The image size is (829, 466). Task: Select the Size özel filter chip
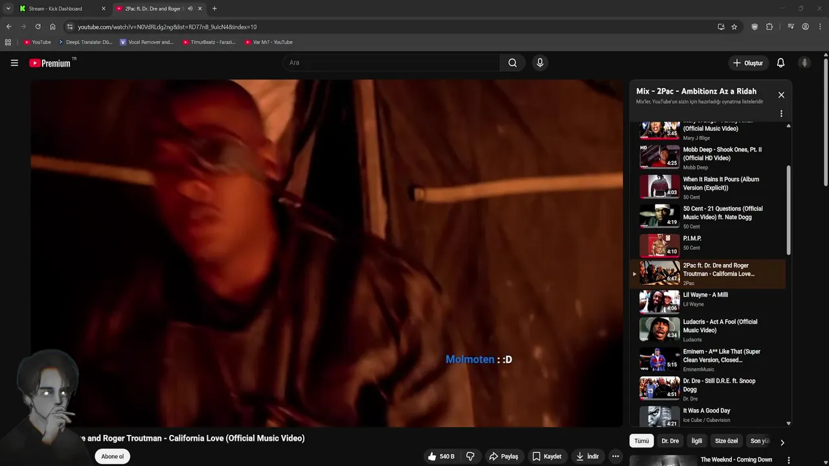point(726,441)
